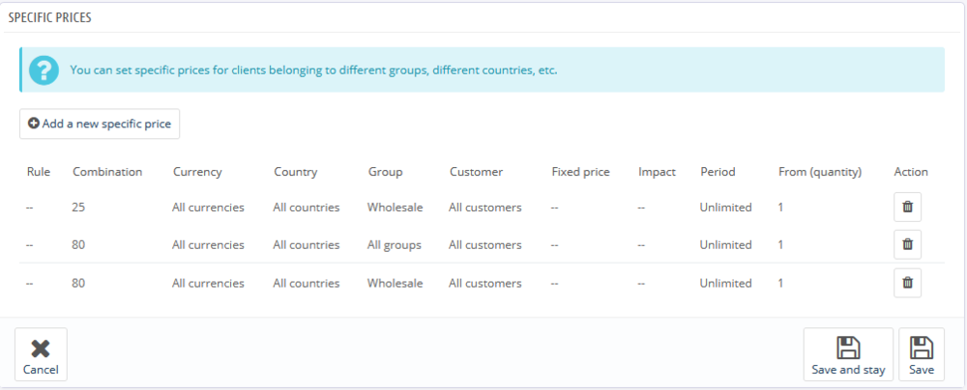This screenshot has height=390, width=967.
Task: Select the Period column header
Action: [x=718, y=172]
